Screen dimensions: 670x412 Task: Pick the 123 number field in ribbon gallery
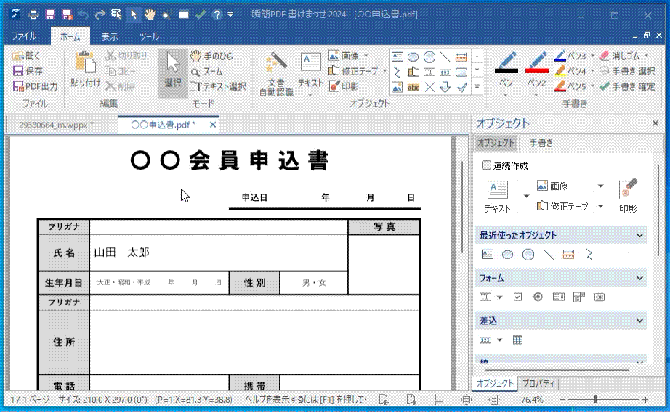tap(445, 72)
